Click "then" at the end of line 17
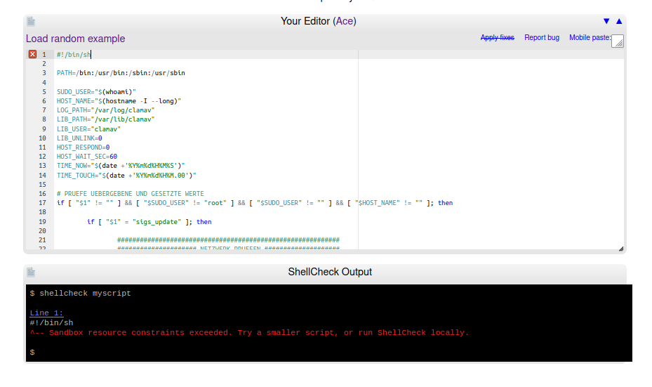This screenshot has height=387, width=652. pos(446,203)
